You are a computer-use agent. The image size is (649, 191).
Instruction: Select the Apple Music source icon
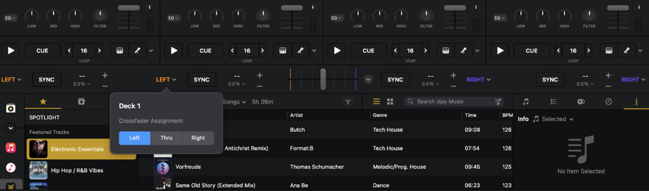[11, 148]
